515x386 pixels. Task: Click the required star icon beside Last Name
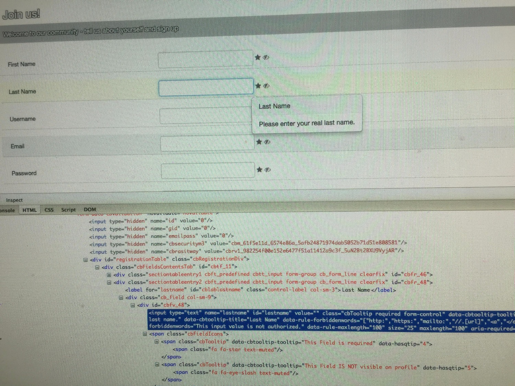pyautogui.click(x=258, y=85)
